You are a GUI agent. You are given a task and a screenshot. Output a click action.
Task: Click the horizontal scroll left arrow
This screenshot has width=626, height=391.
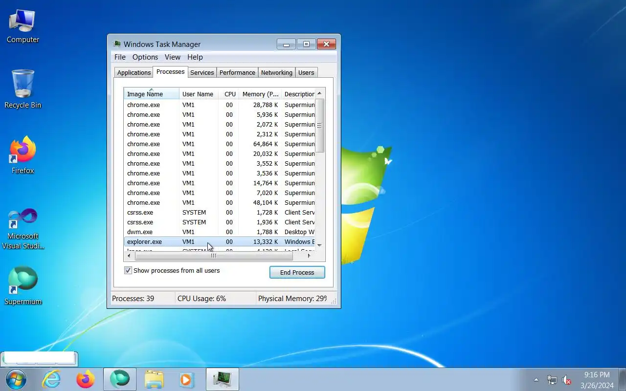point(129,256)
